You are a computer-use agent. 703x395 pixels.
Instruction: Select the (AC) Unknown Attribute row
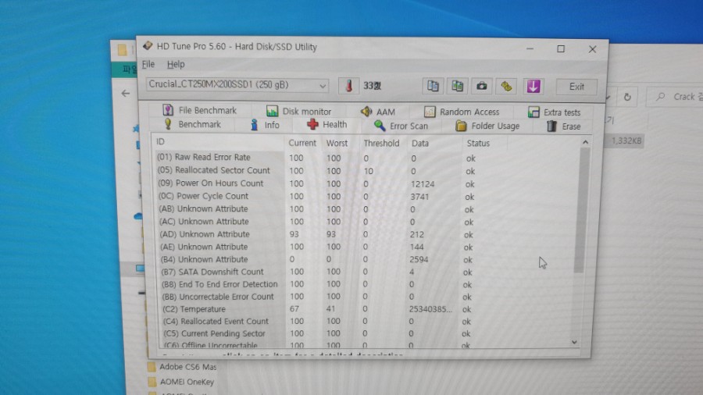[x=367, y=222]
